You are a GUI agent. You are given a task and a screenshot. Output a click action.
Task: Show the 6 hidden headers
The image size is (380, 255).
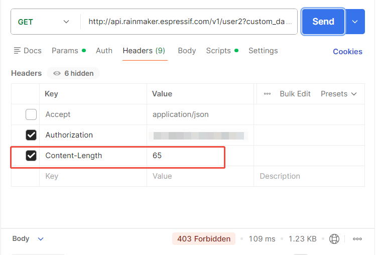point(73,73)
